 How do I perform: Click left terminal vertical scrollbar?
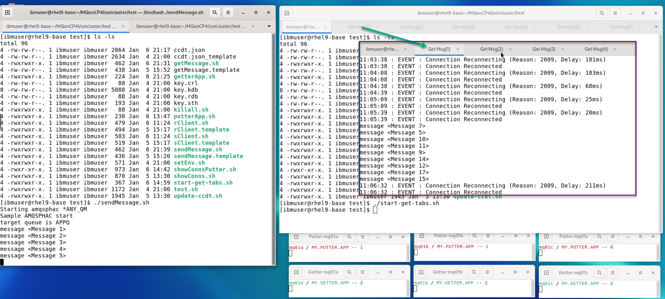point(273,148)
